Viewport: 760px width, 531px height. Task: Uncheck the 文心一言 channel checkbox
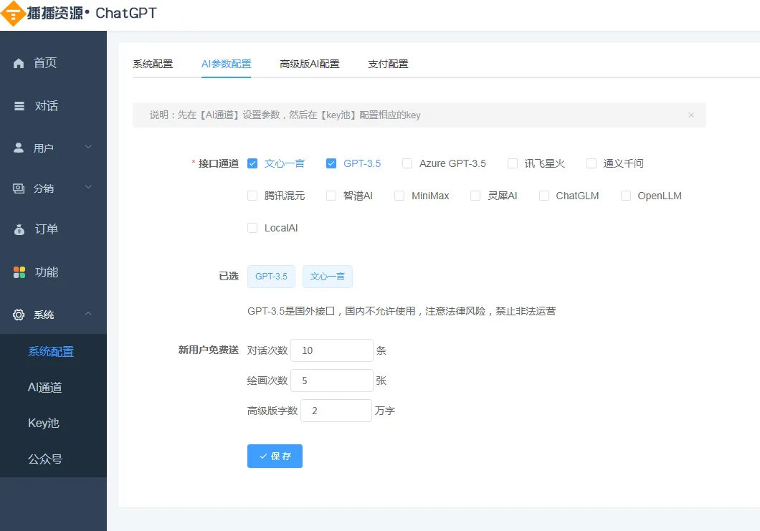point(252,163)
